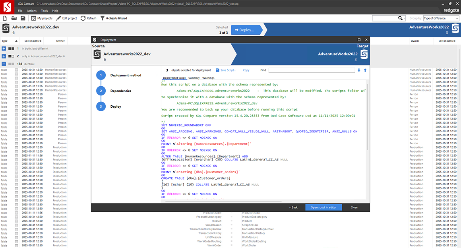Viewport: 461px width, 248px height.
Task: Open the Group by dropdown
Action: coord(441,18)
